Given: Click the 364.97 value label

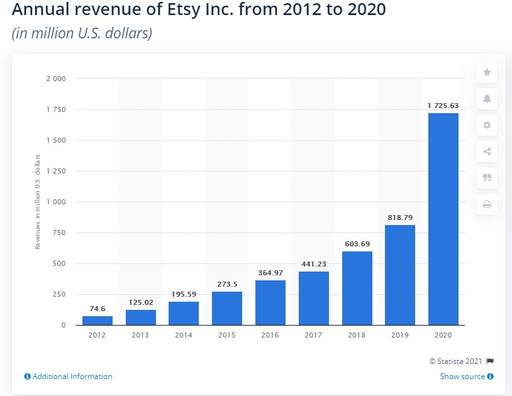Looking at the screenshot, I should pos(270,273).
